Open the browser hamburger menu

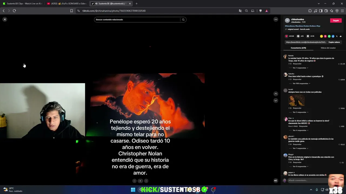[x=342, y=11]
